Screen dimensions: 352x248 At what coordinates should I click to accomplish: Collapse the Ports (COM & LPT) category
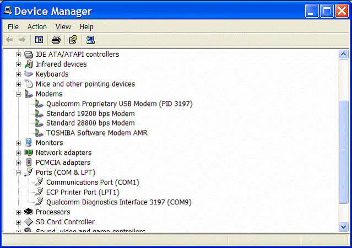18,172
